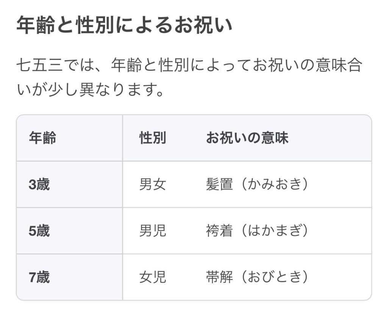
Task: Click the 5歳 row label
Action: click(39, 231)
